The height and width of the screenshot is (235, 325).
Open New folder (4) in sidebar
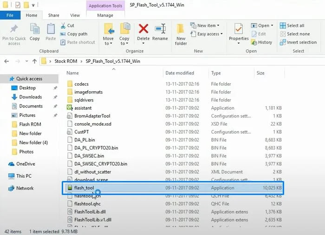click(x=33, y=143)
